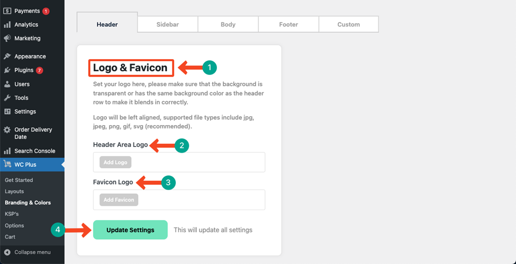Screen dimensions: 516x264
Task: Click the Order Delivery Date gear icon
Action: click(7, 130)
